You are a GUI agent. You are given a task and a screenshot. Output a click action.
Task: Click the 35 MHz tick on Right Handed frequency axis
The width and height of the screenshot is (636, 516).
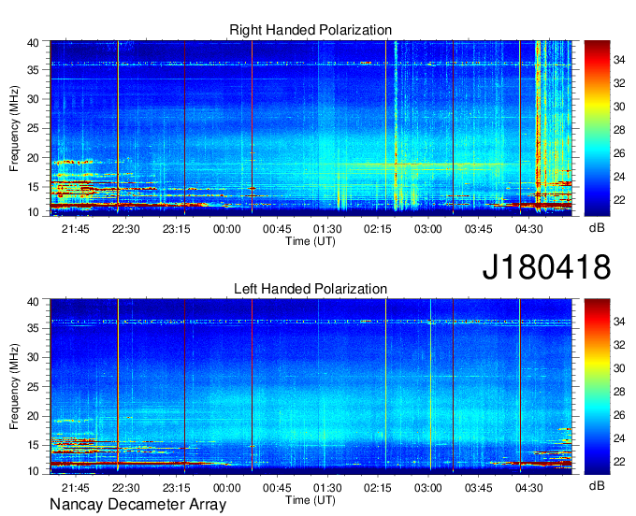tap(33, 70)
